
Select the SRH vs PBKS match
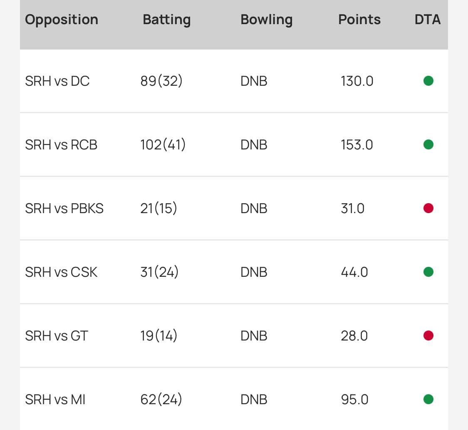point(64,209)
